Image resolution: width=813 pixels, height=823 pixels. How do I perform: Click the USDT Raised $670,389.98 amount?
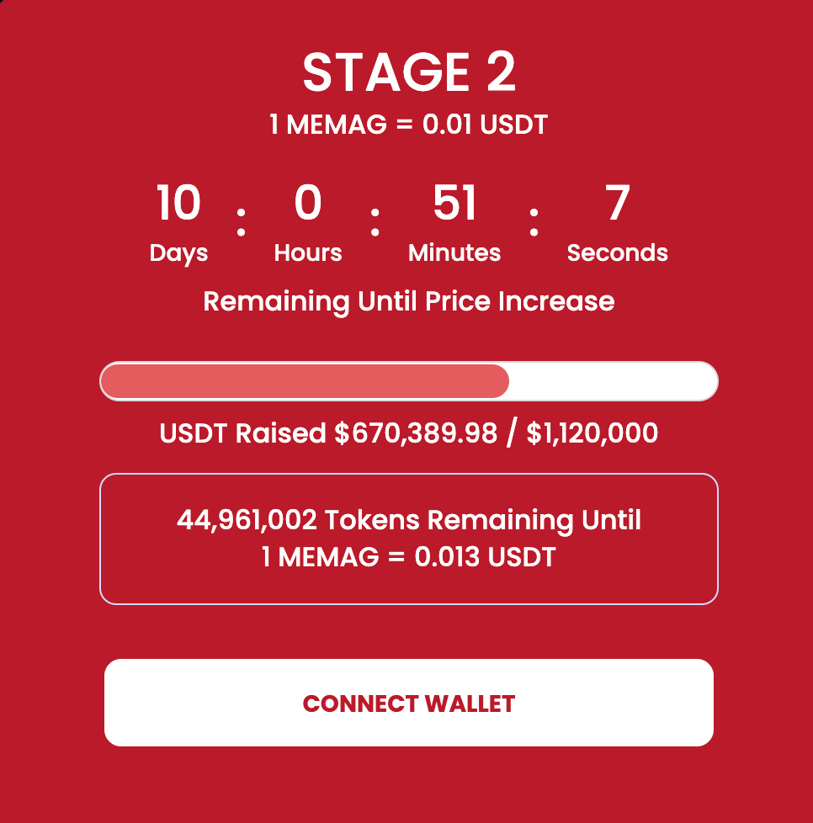point(328,433)
